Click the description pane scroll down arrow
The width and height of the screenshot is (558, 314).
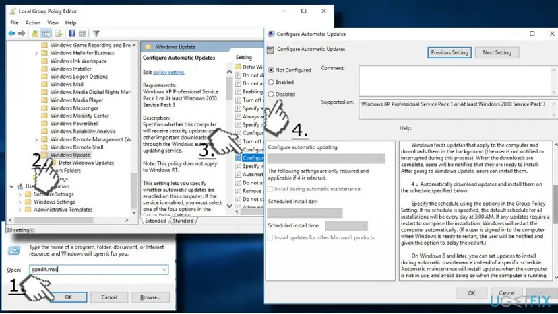coord(229,206)
